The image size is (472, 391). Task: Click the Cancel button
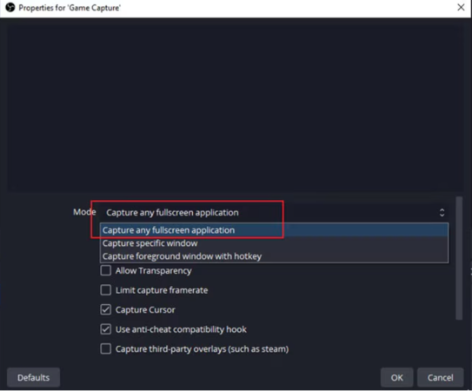point(440,377)
